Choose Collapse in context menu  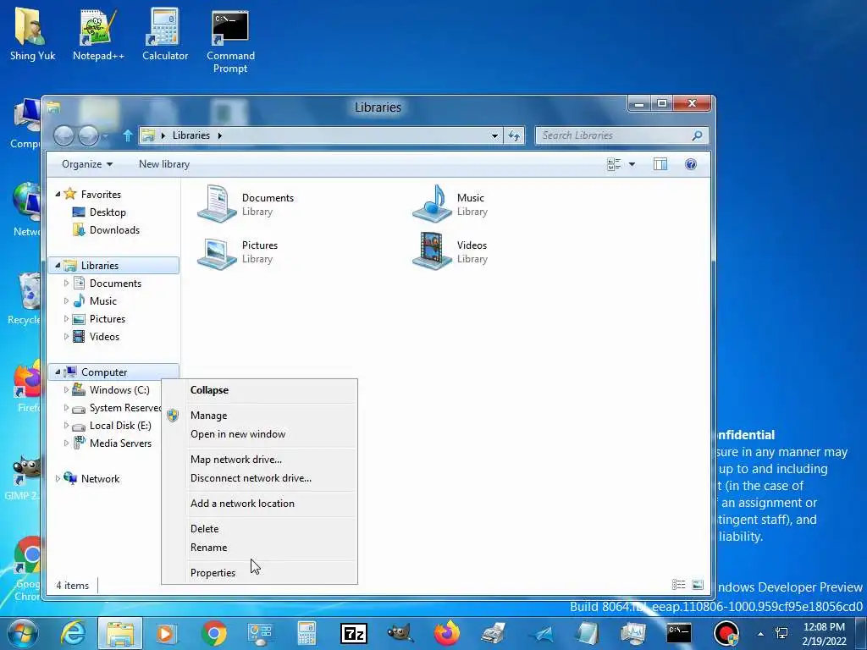point(259,389)
